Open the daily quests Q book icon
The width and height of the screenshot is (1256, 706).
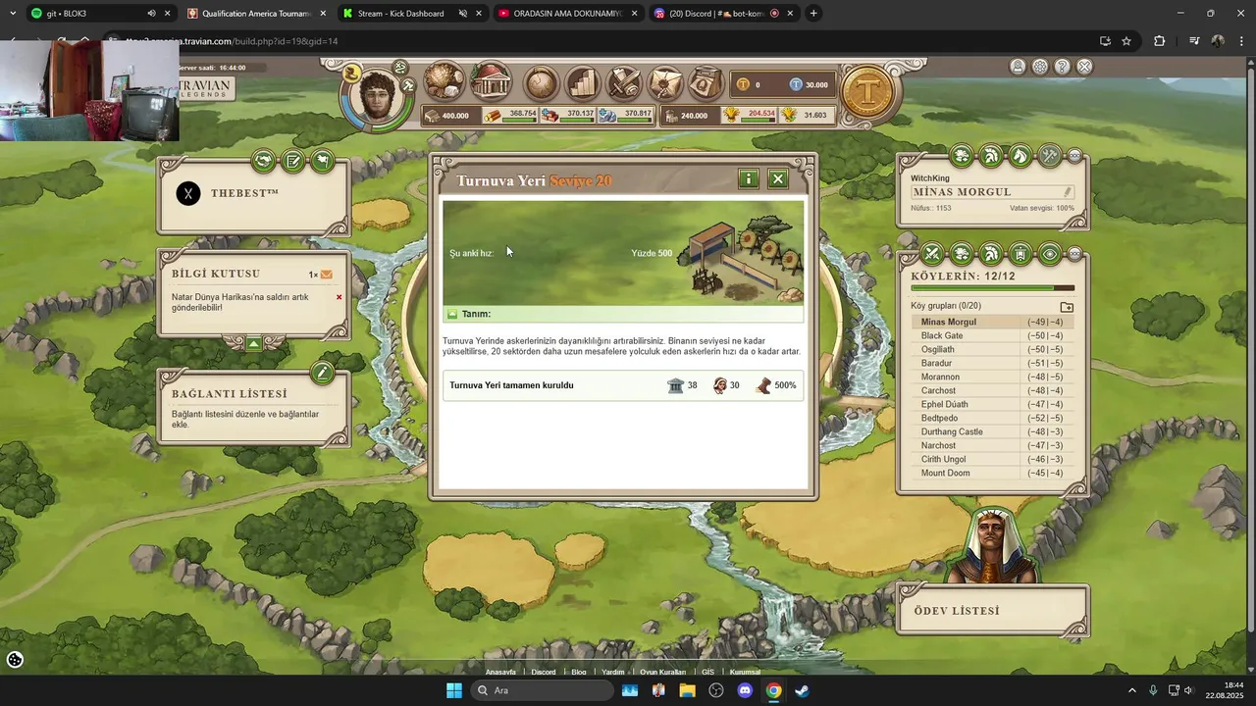pyautogui.click(x=706, y=83)
